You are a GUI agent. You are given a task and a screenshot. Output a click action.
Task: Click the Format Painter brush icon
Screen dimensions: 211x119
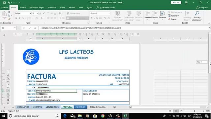click(9, 19)
